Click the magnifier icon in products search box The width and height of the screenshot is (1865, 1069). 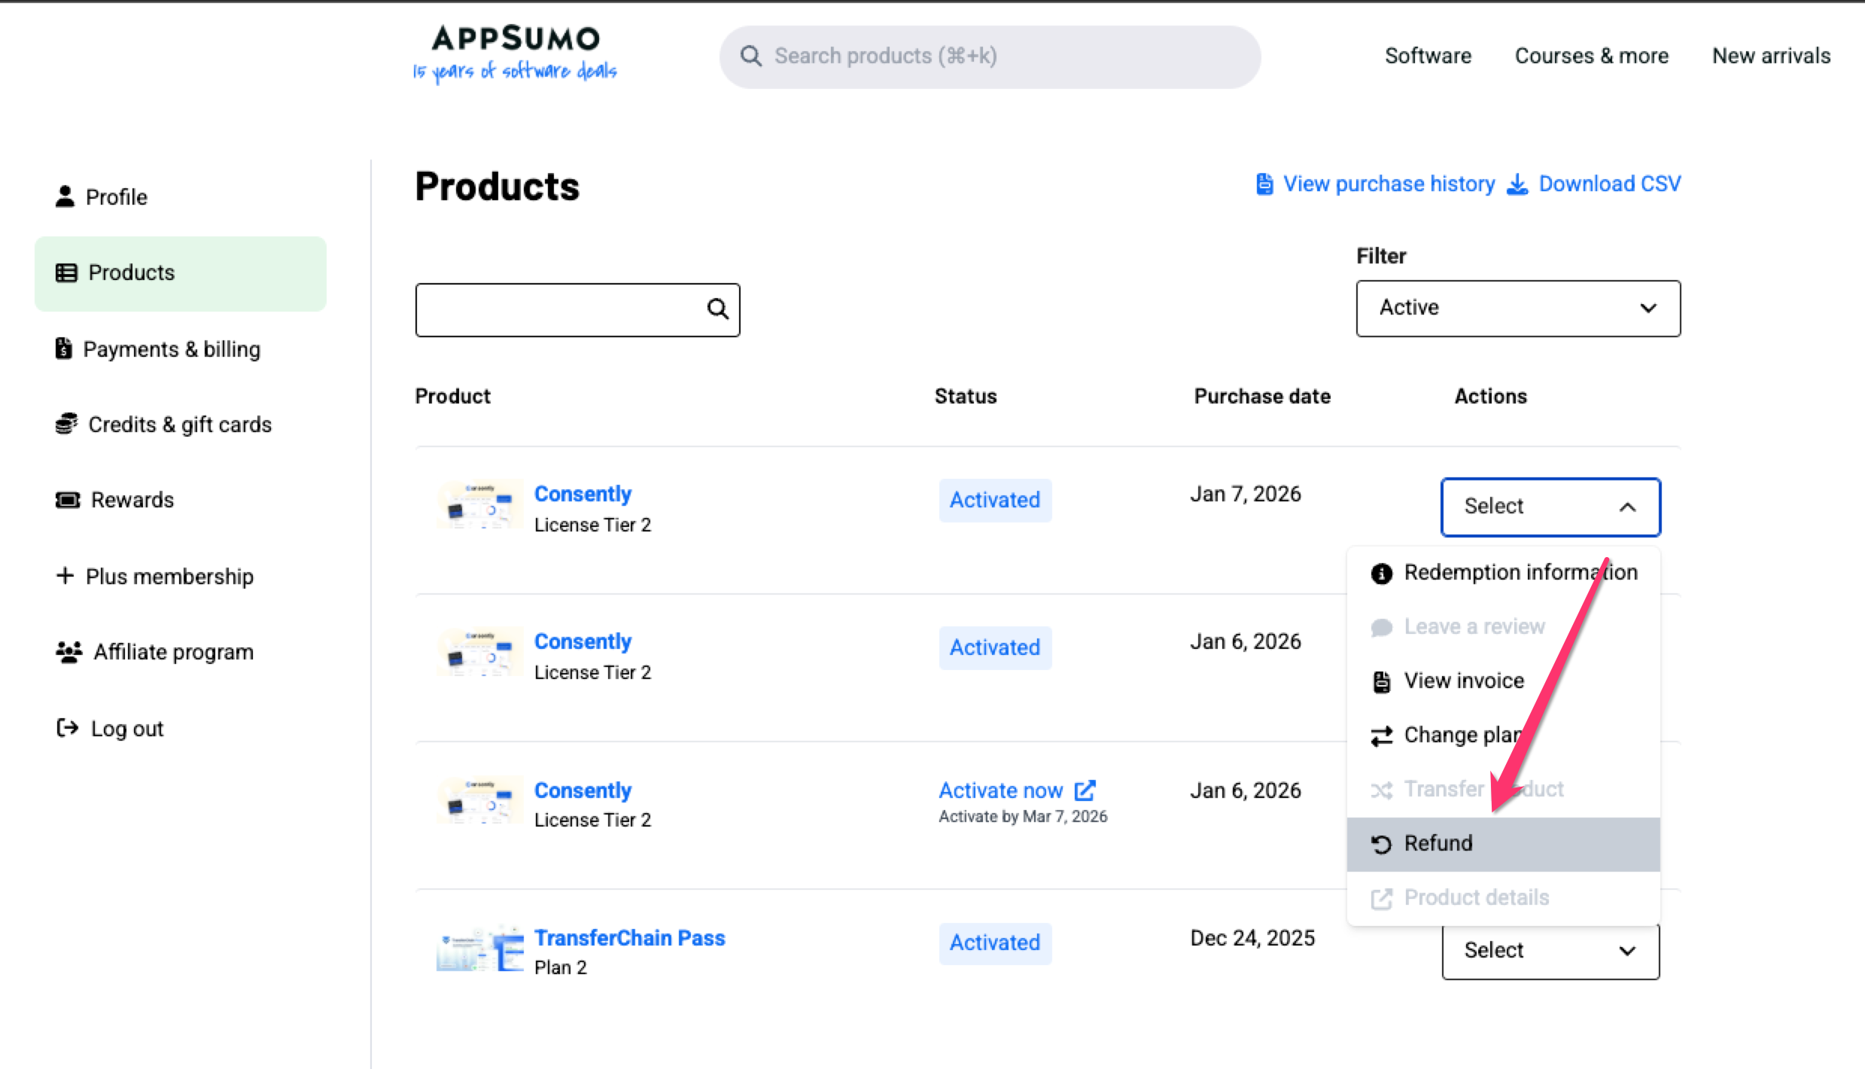pos(717,309)
